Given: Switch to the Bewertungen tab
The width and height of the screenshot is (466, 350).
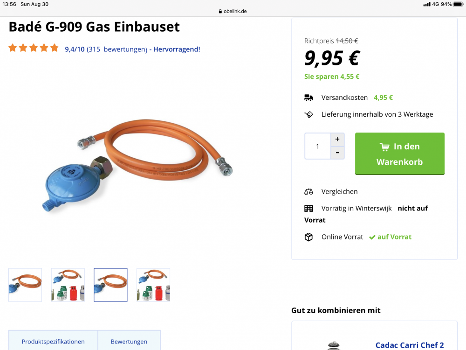Looking at the screenshot, I should (x=129, y=341).
